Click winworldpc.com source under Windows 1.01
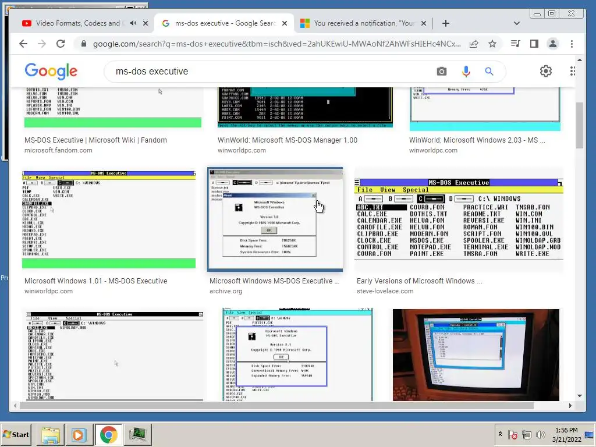 coord(48,291)
